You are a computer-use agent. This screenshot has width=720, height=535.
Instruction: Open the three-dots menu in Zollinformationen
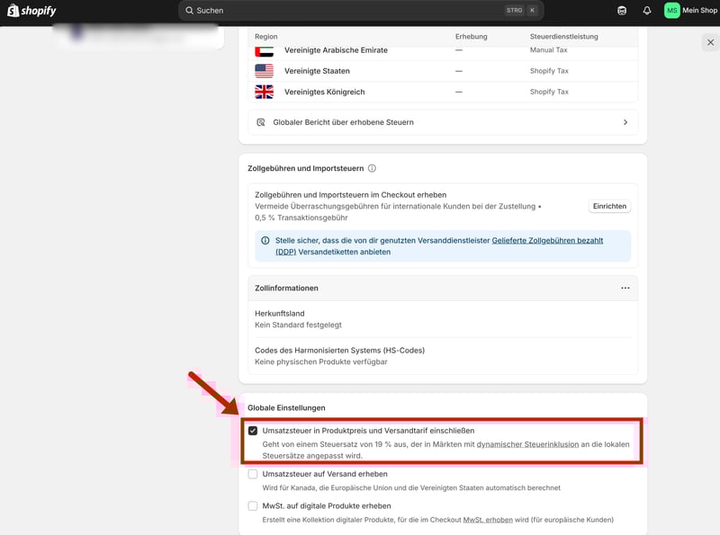[x=625, y=288]
